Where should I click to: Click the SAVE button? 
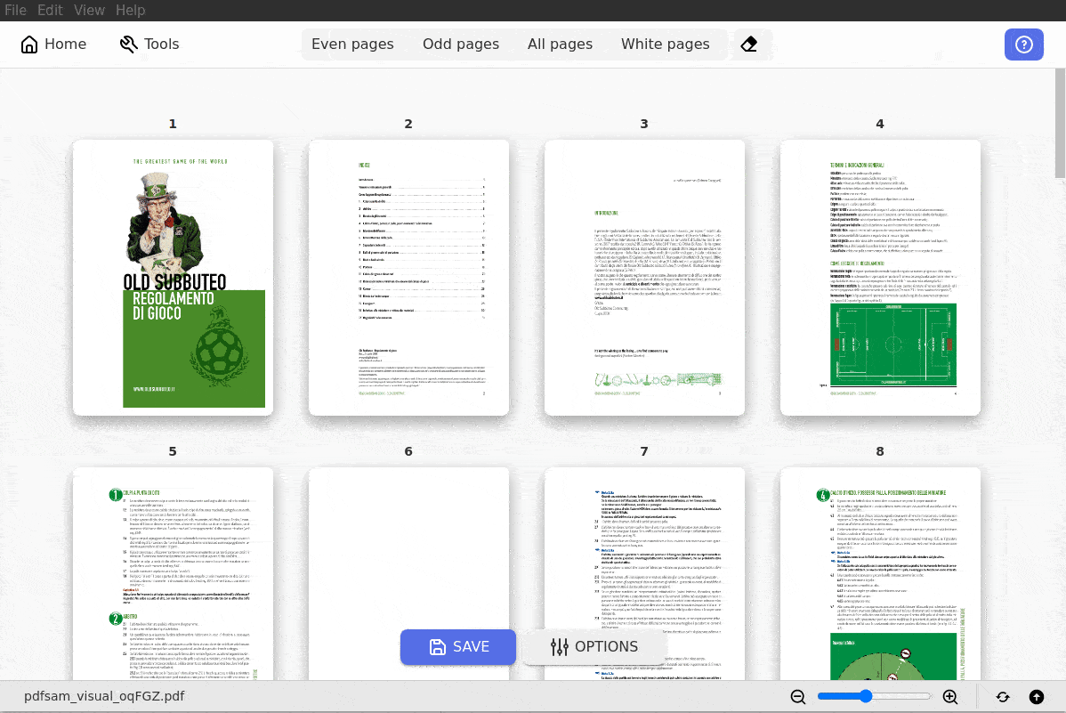click(458, 646)
